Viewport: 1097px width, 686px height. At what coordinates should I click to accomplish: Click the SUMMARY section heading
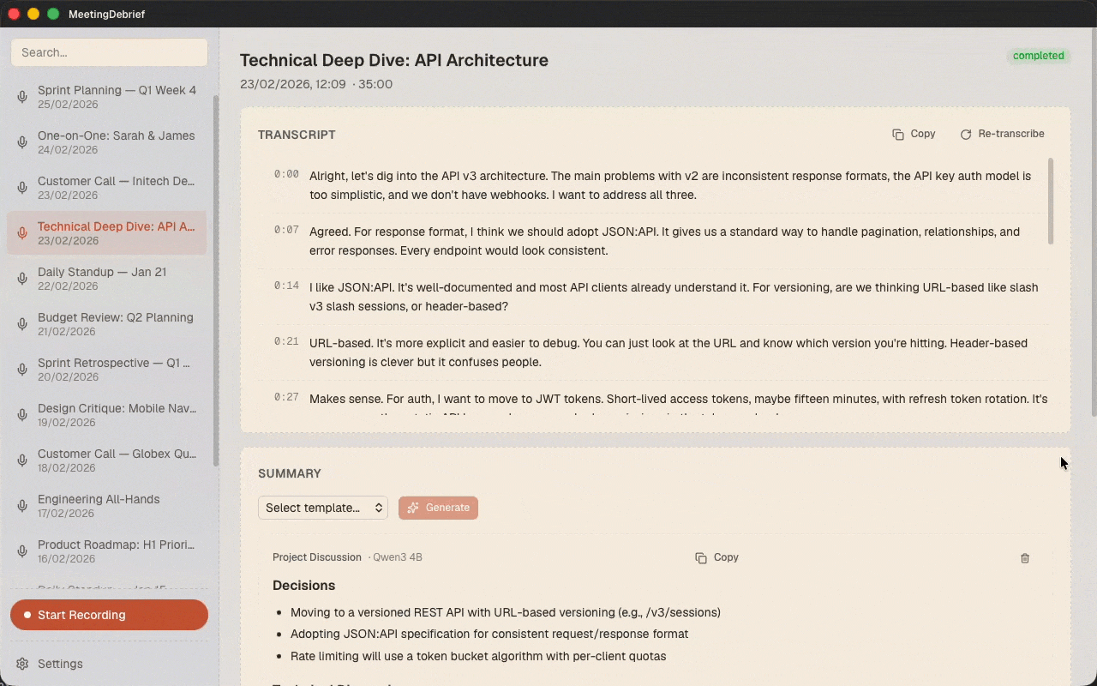pos(290,473)
